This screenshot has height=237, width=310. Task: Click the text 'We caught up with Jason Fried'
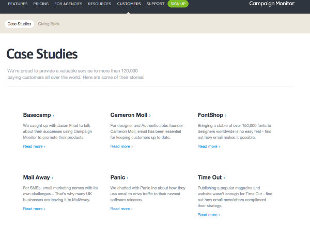point(51,126)
